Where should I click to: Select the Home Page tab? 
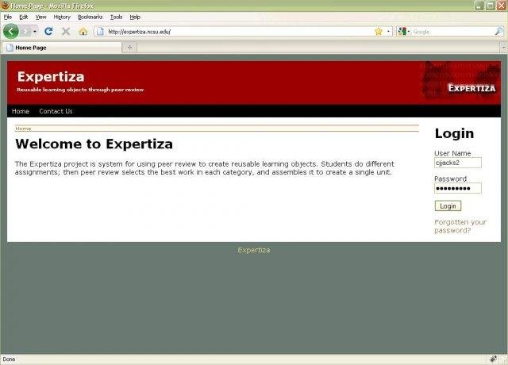click(62, 48)
